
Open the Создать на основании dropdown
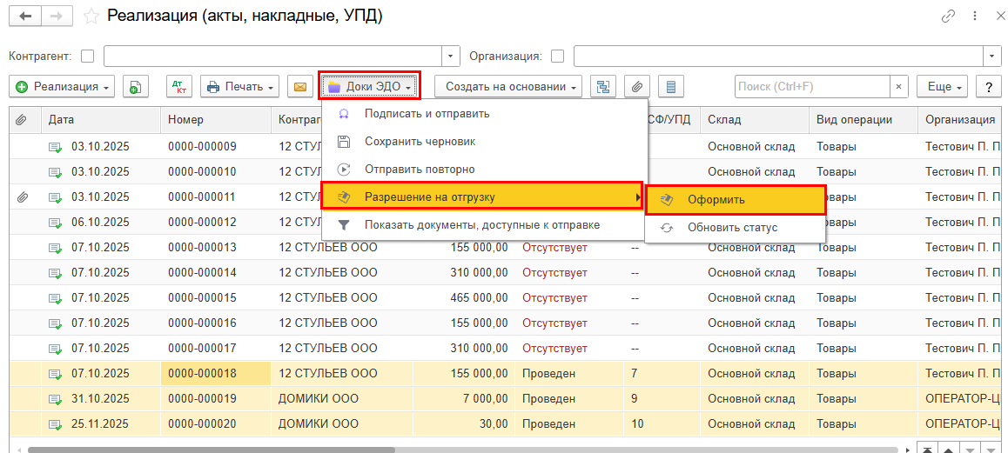[509, 87]
